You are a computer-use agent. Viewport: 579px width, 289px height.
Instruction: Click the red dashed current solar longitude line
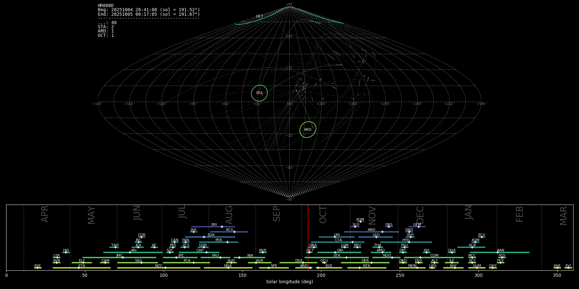(308, 238)
